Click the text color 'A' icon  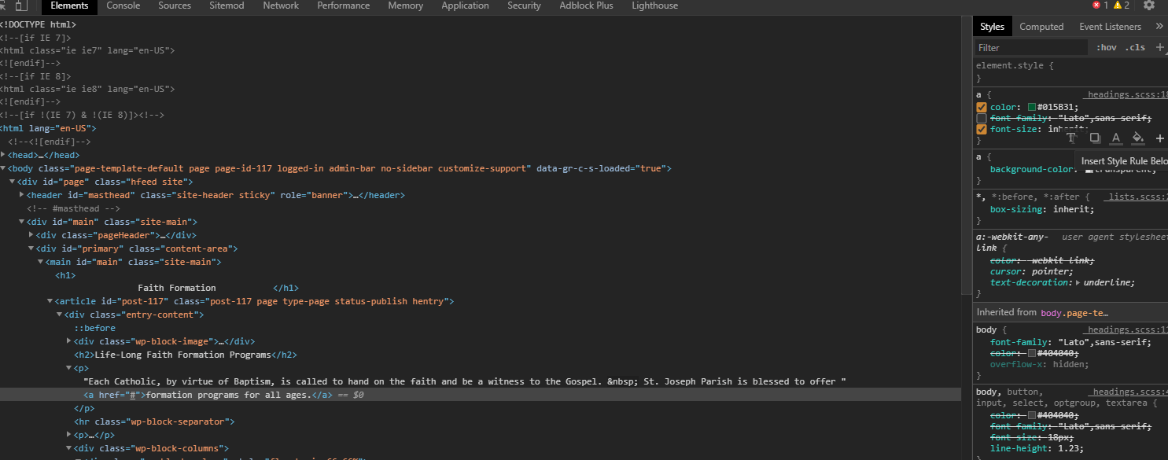pyautogui.click(x=1115, y=138)
